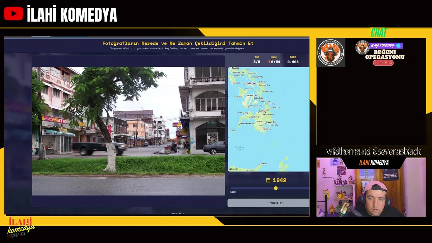Viewport: 432px width, 243px height.
Task: Click the CHAT heading
Action: tap(379, 33)
